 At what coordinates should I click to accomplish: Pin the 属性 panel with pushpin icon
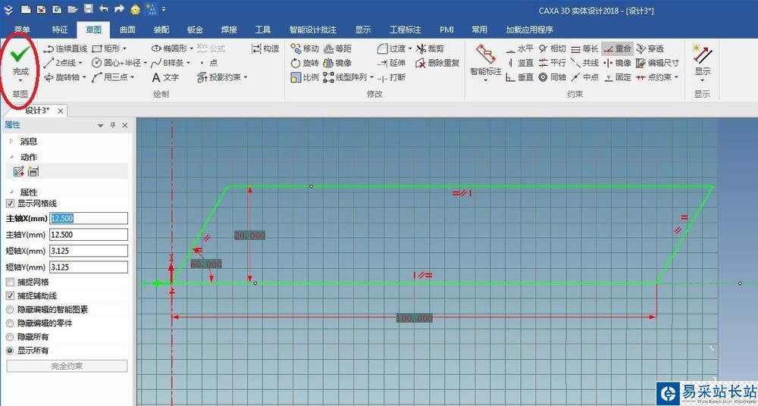113,125
